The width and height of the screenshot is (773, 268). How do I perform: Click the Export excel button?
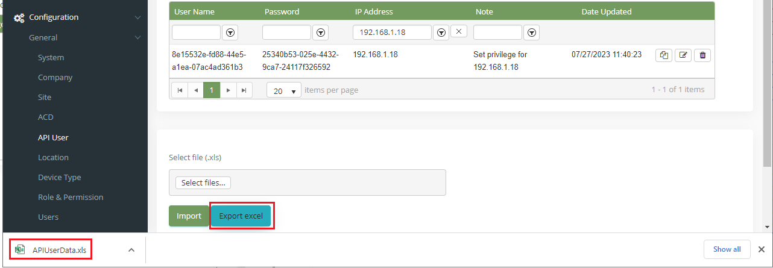[x=241, y=216]
